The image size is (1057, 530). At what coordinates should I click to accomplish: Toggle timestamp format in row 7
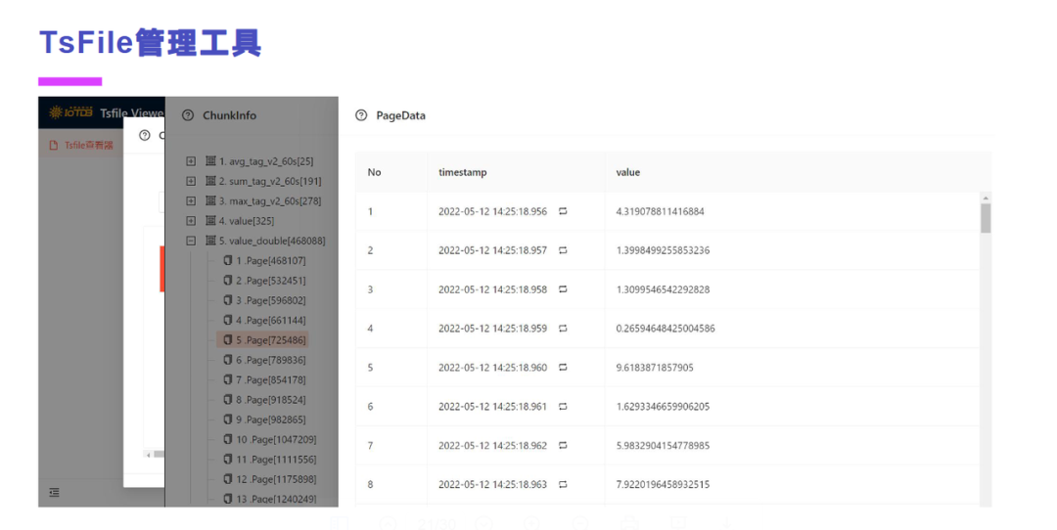pyautogui.click(x=563, y=446)
